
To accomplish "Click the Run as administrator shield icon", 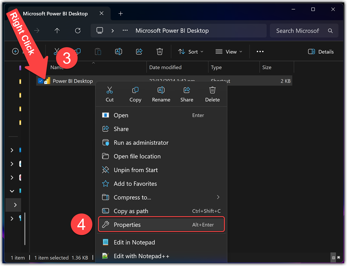I will pyautogui.click(x=106, y=143).
